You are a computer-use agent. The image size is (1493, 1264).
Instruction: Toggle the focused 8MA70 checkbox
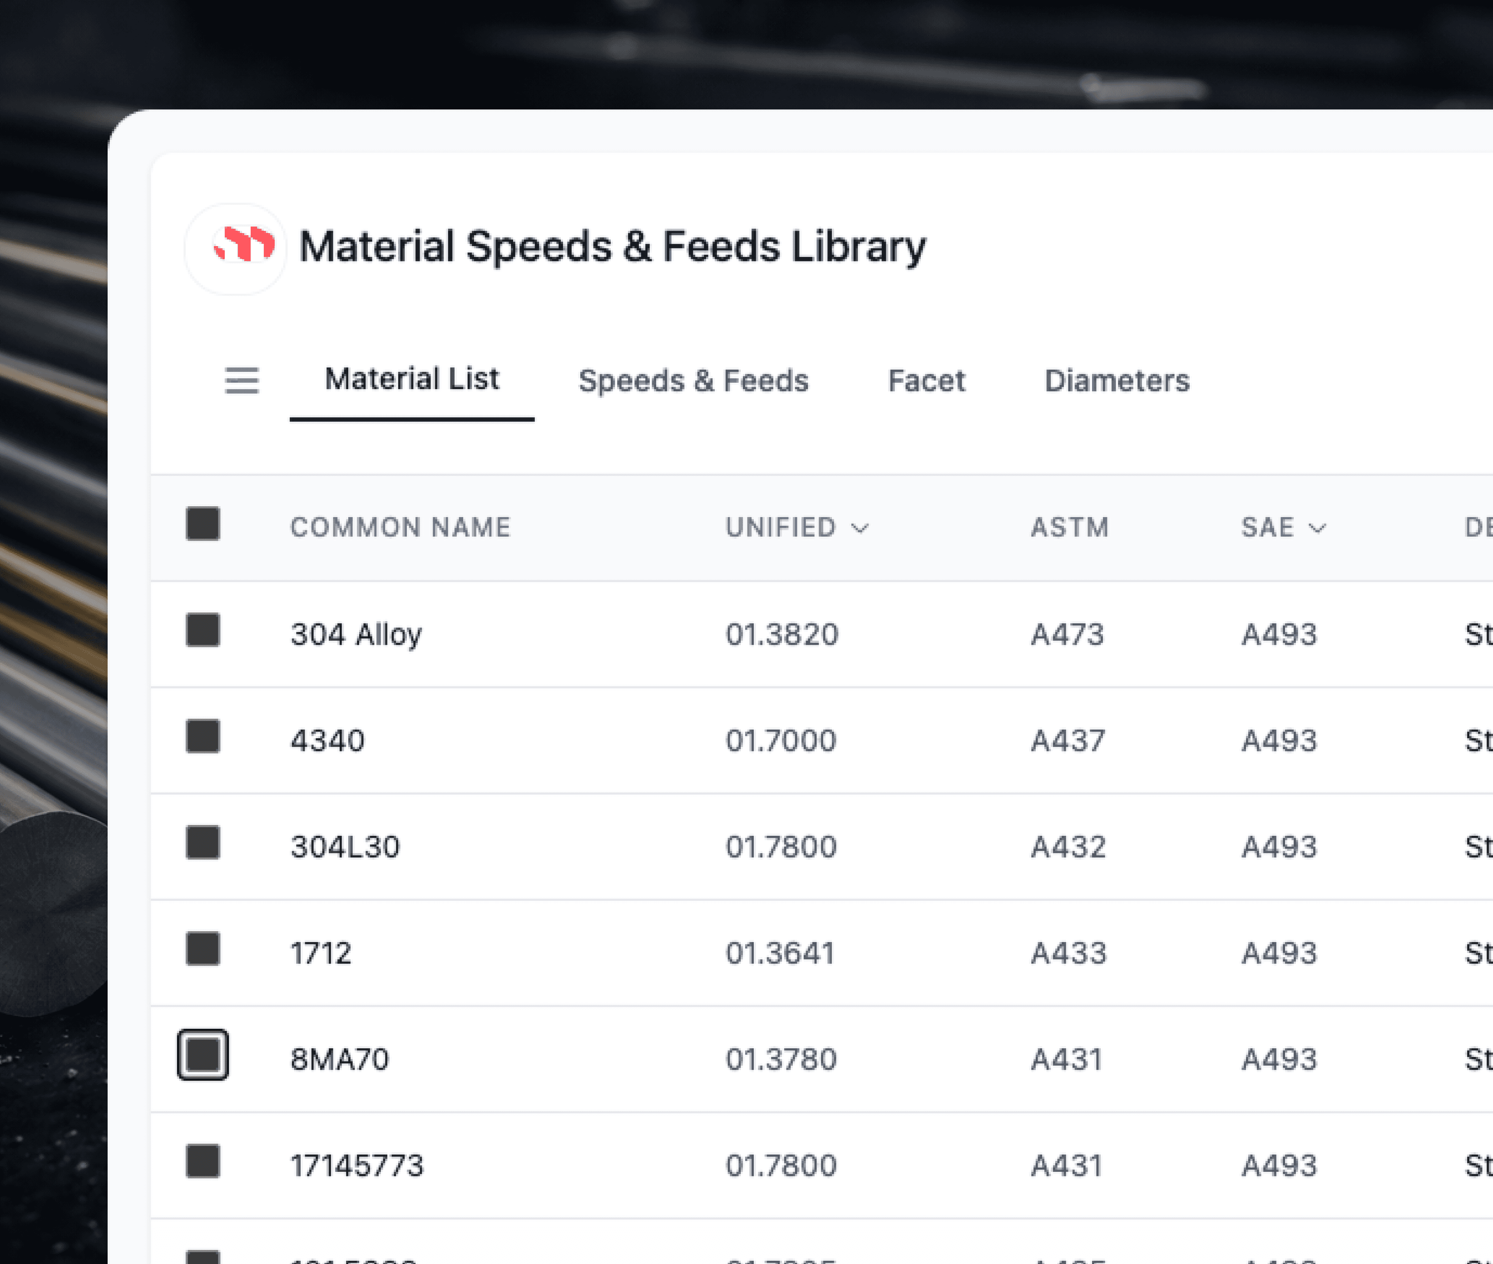coord(203,1055)
